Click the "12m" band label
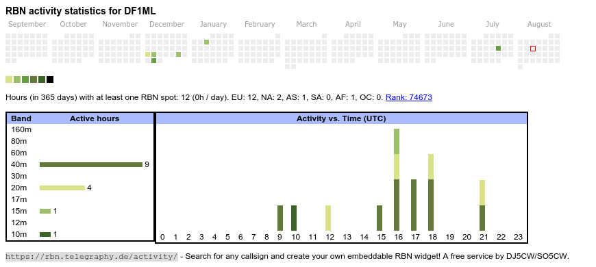 (x=19, y=222)
